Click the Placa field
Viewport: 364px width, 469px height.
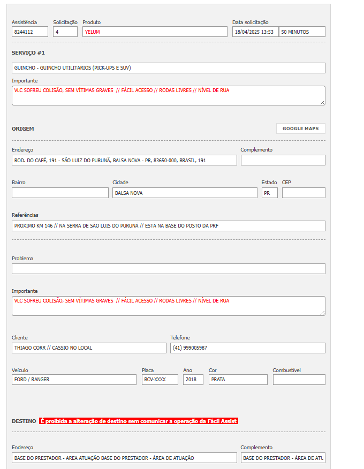pos(160,380)
